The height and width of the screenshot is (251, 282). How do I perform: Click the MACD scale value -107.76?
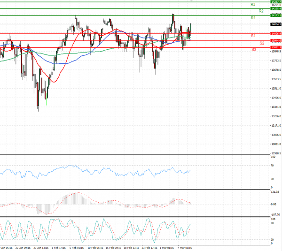pyautogui.click(x=275, y=215)
